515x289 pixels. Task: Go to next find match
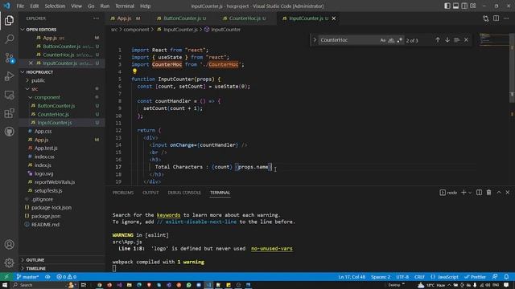447,40
